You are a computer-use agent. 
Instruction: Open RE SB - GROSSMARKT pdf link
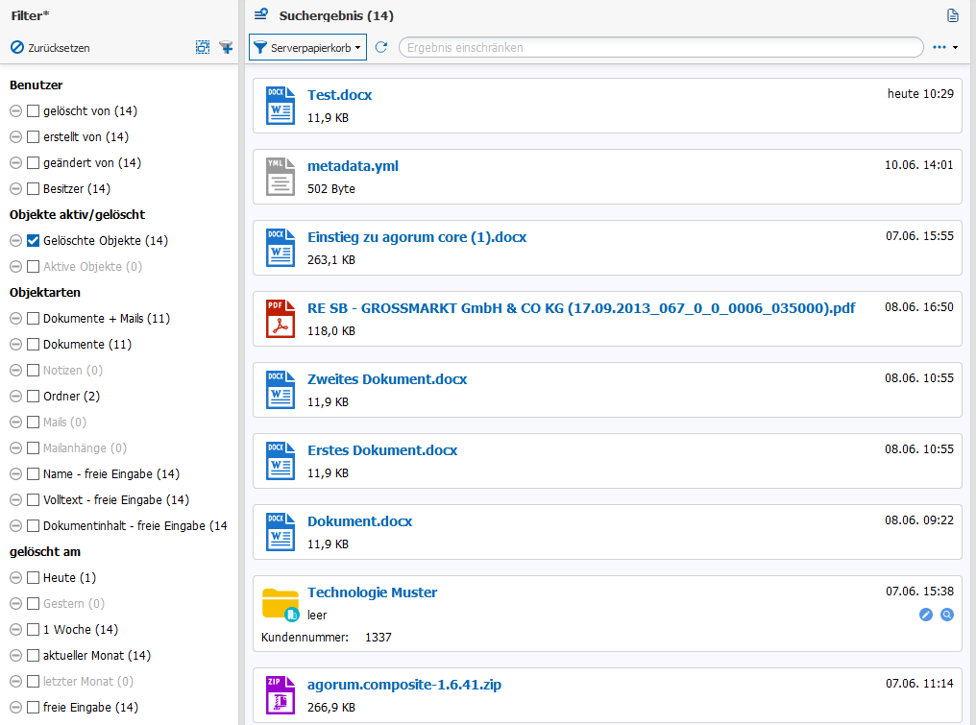coord(581,308)
